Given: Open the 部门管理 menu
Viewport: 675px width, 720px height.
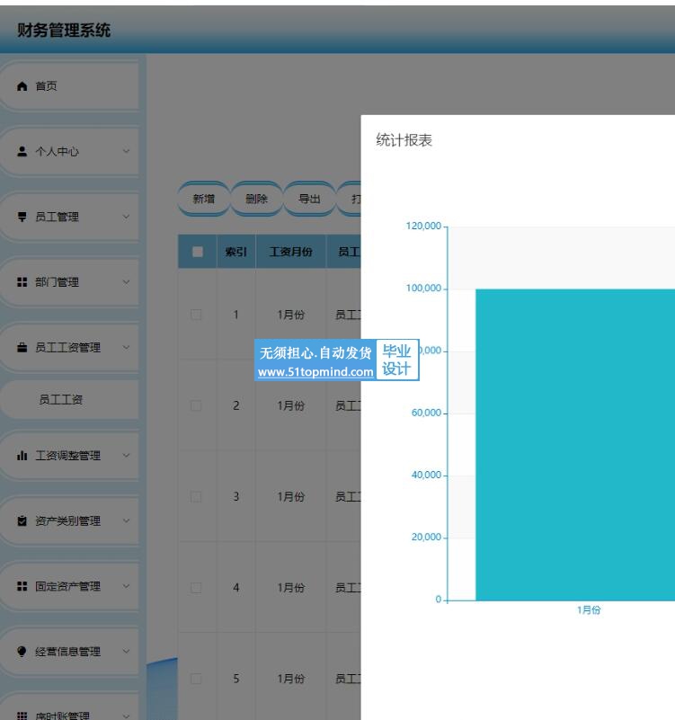Looking at the screenshot, I should point(69,282).
